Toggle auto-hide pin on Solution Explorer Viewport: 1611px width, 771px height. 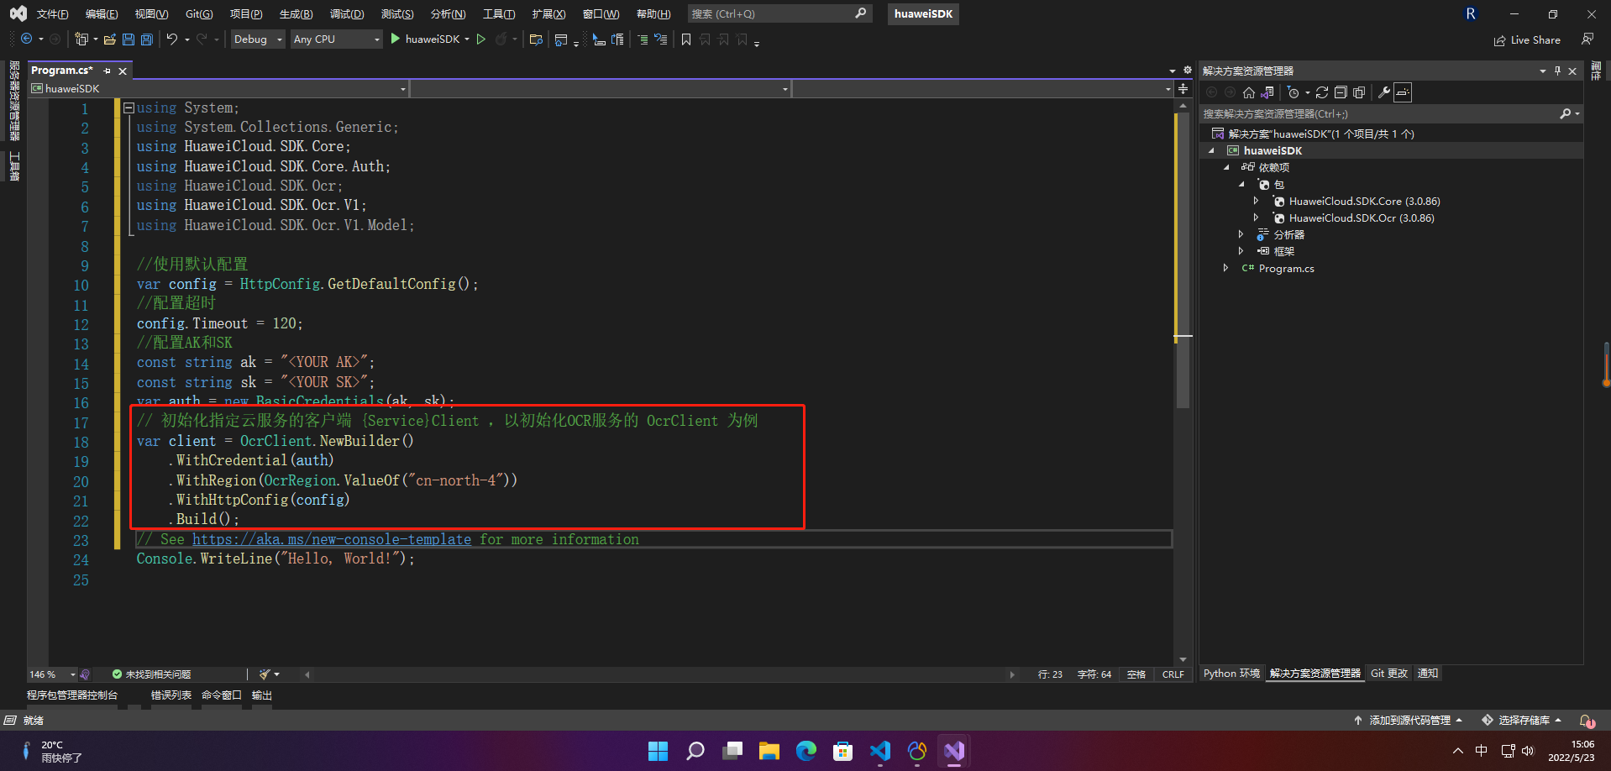point(1557,71)
